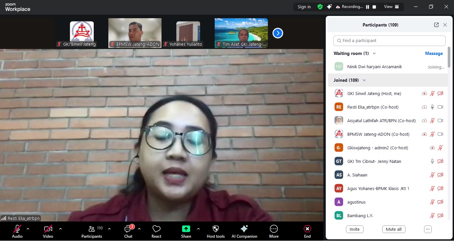Viewport: 454px width, 241px height.
Task: Pop out the Participants panel
Action: (x=436, y=25)
